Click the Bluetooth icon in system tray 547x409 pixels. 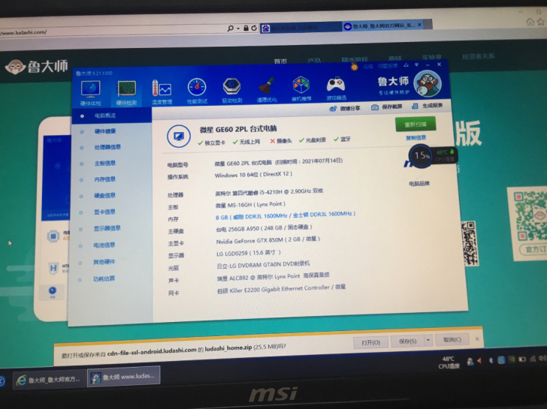491,360
